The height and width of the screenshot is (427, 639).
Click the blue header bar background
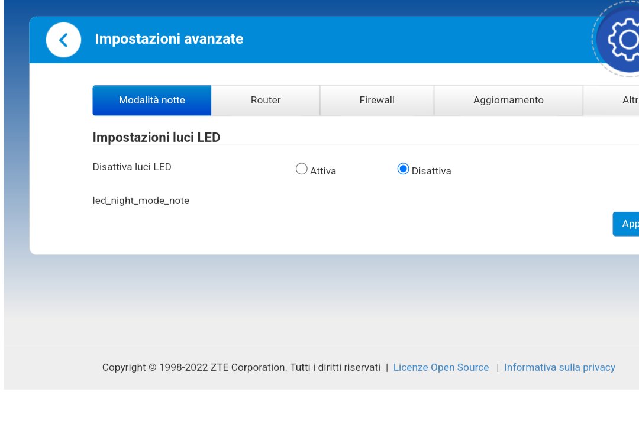(414, 40)
